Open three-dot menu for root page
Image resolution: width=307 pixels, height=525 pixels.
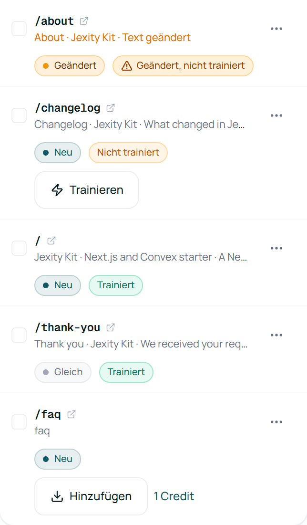[x=276, y=249]
